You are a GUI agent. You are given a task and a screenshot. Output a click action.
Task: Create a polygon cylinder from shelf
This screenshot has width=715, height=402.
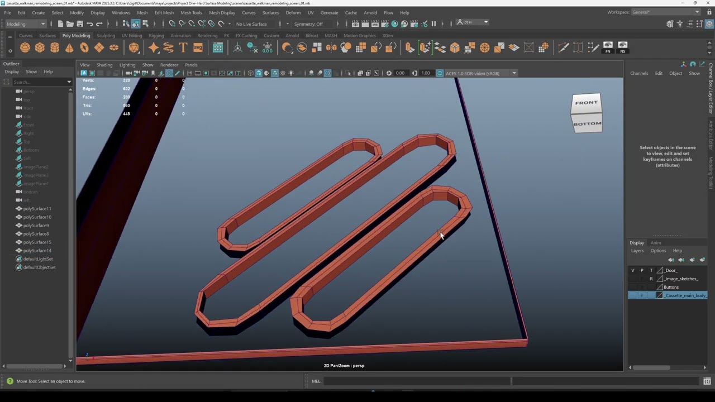tap(55, 48)
